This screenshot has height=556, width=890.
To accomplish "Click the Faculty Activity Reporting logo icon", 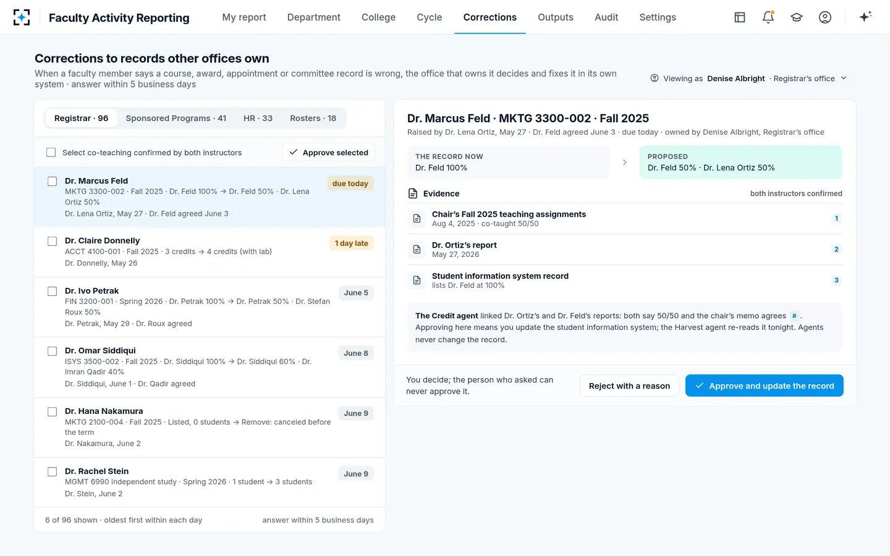I will tap(22, 17).
